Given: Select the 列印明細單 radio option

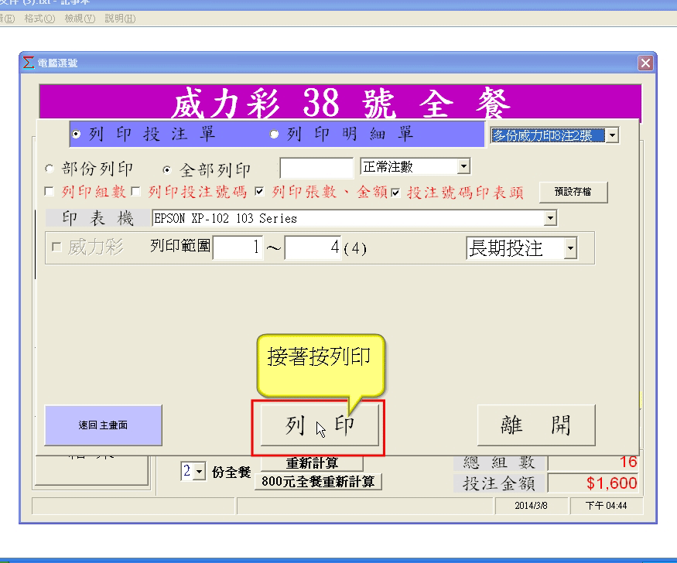Looking at the screenshot, I should point(274,135).
